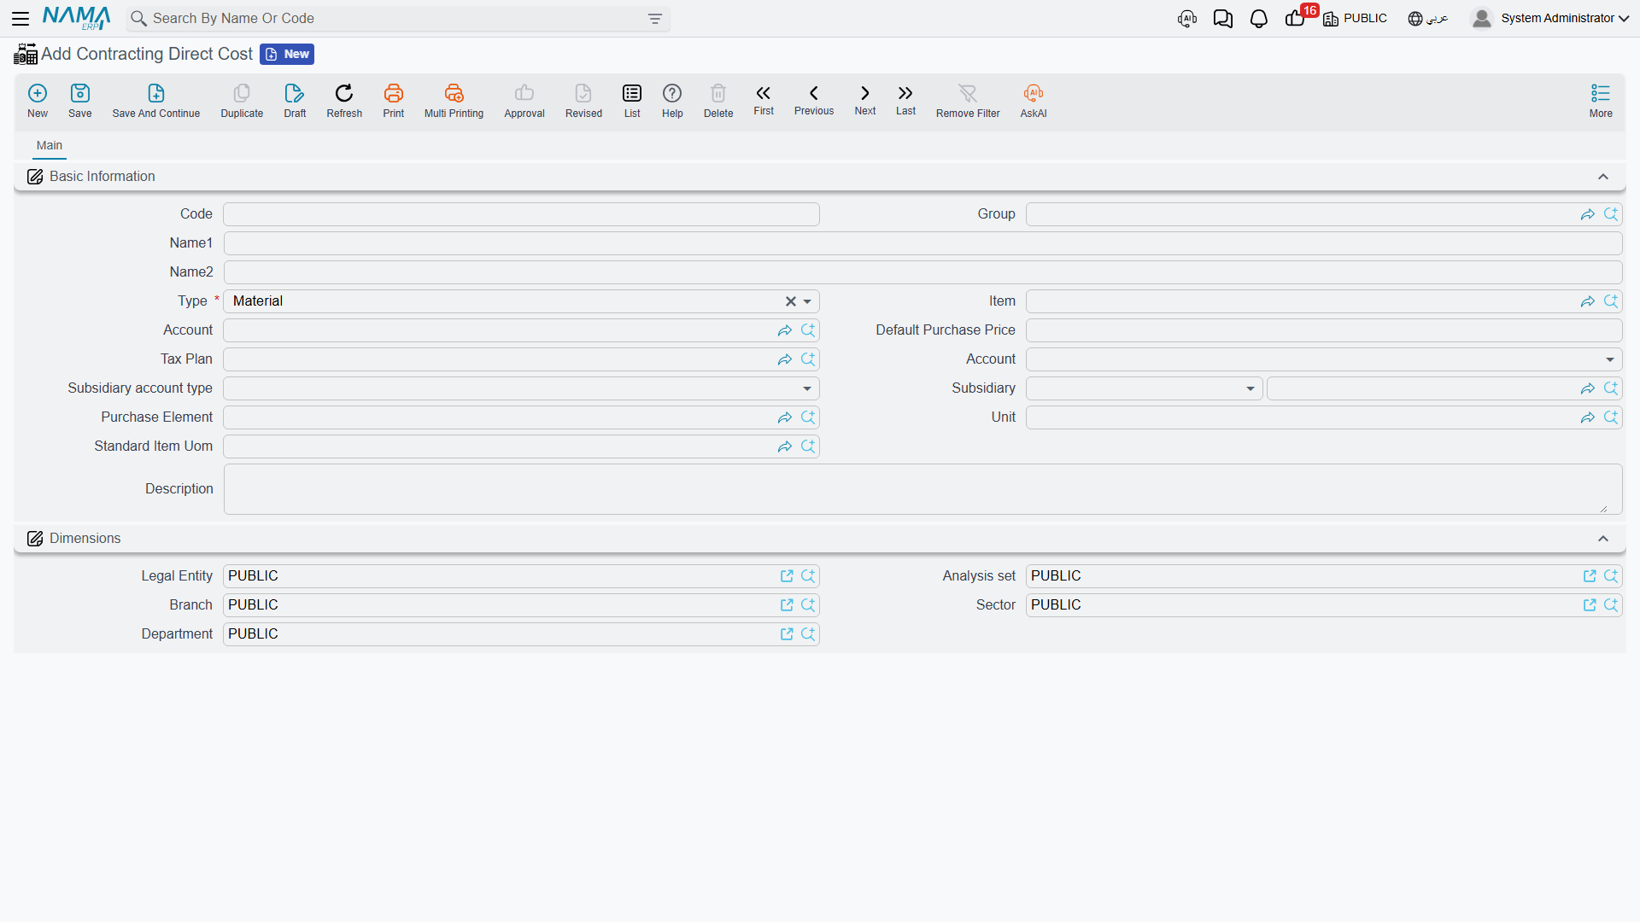Open the right-side Account dropdown
Viewport: 1640px width, 922px height.
(1610, 359)
